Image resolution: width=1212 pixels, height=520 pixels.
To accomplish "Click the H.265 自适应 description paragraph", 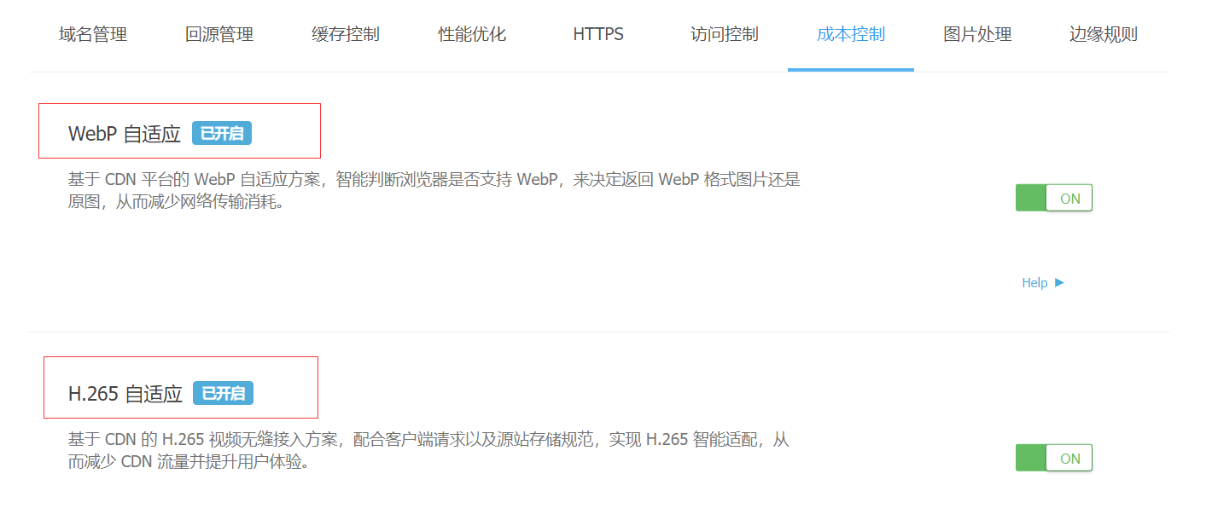I will click(428, 451).
